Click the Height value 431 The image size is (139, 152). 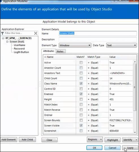pos(112,99)
